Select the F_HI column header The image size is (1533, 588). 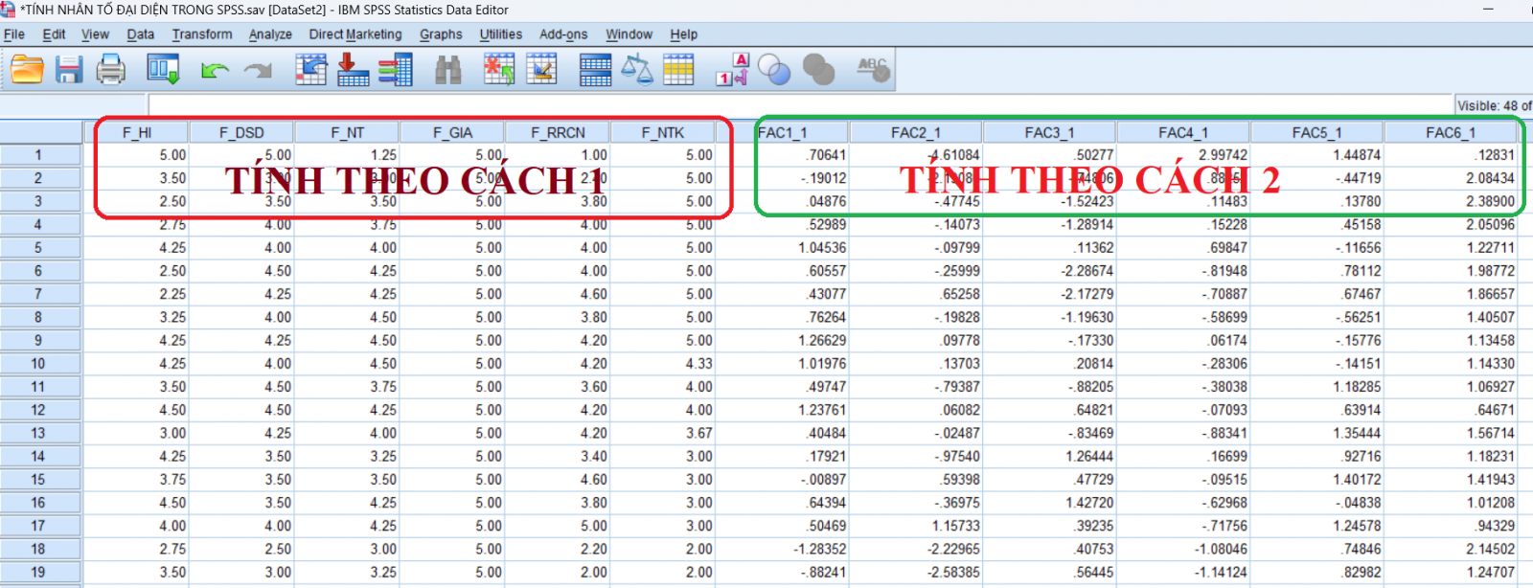137,132
